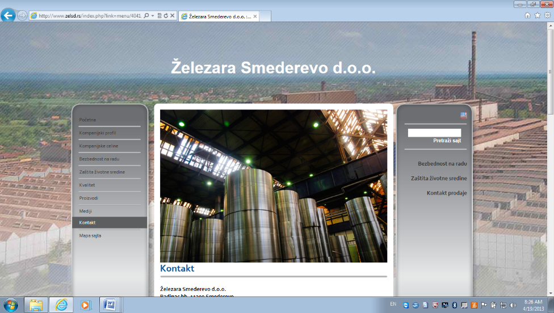Close the Železara Smederevo browser tab
Screen dimensions: 554x313
pos(255,16)
